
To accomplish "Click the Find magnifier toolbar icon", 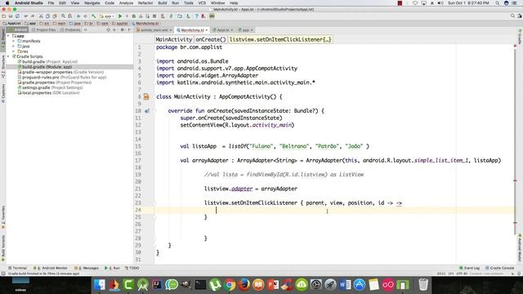I will click(63, 16).
